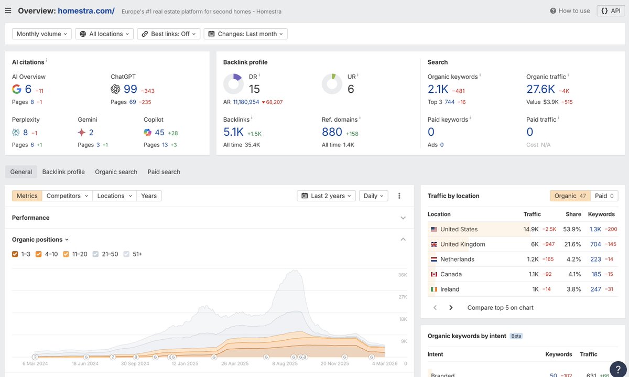This screenshot has width=629, height=377.
Task: Open the Changes: Last month dropdown
Action: pyautogui.click(x=245, y=34)
